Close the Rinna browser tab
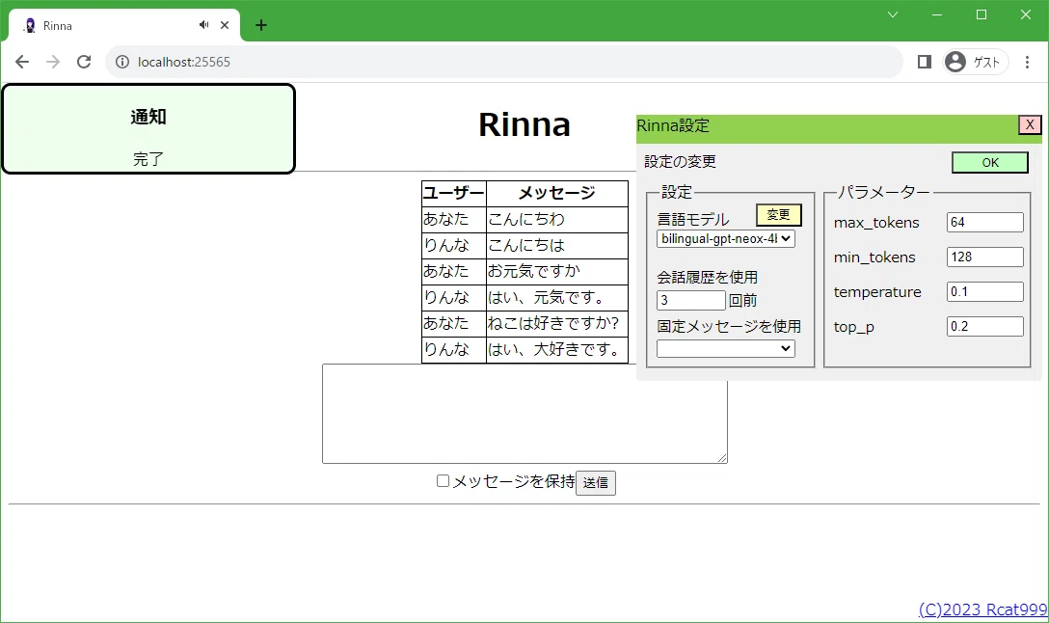Image resolution: width=1049 pixels, height=623 pixels. click(225, 25)
